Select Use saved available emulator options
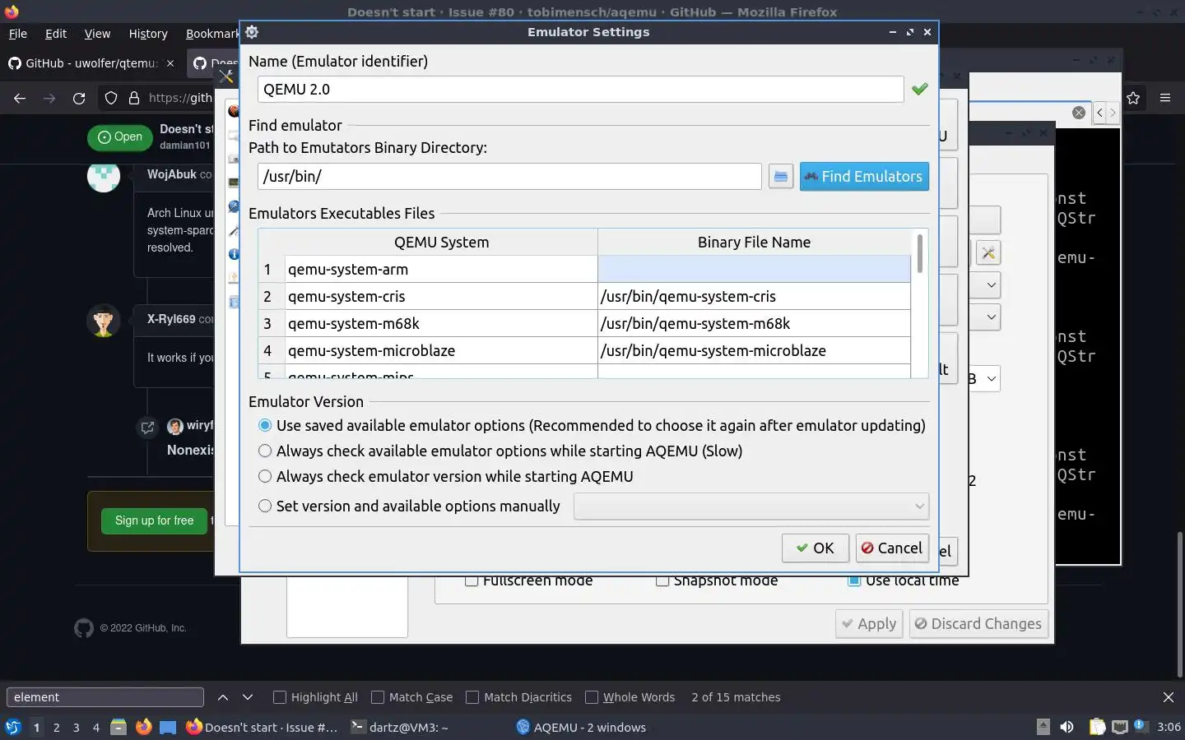 [264, 425]
